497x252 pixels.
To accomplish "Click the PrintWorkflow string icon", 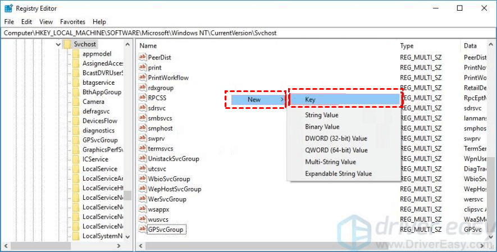I will tap(143, 77).
